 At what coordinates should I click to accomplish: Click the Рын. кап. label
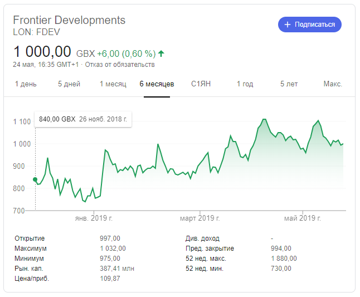click(x=29, y=269)
